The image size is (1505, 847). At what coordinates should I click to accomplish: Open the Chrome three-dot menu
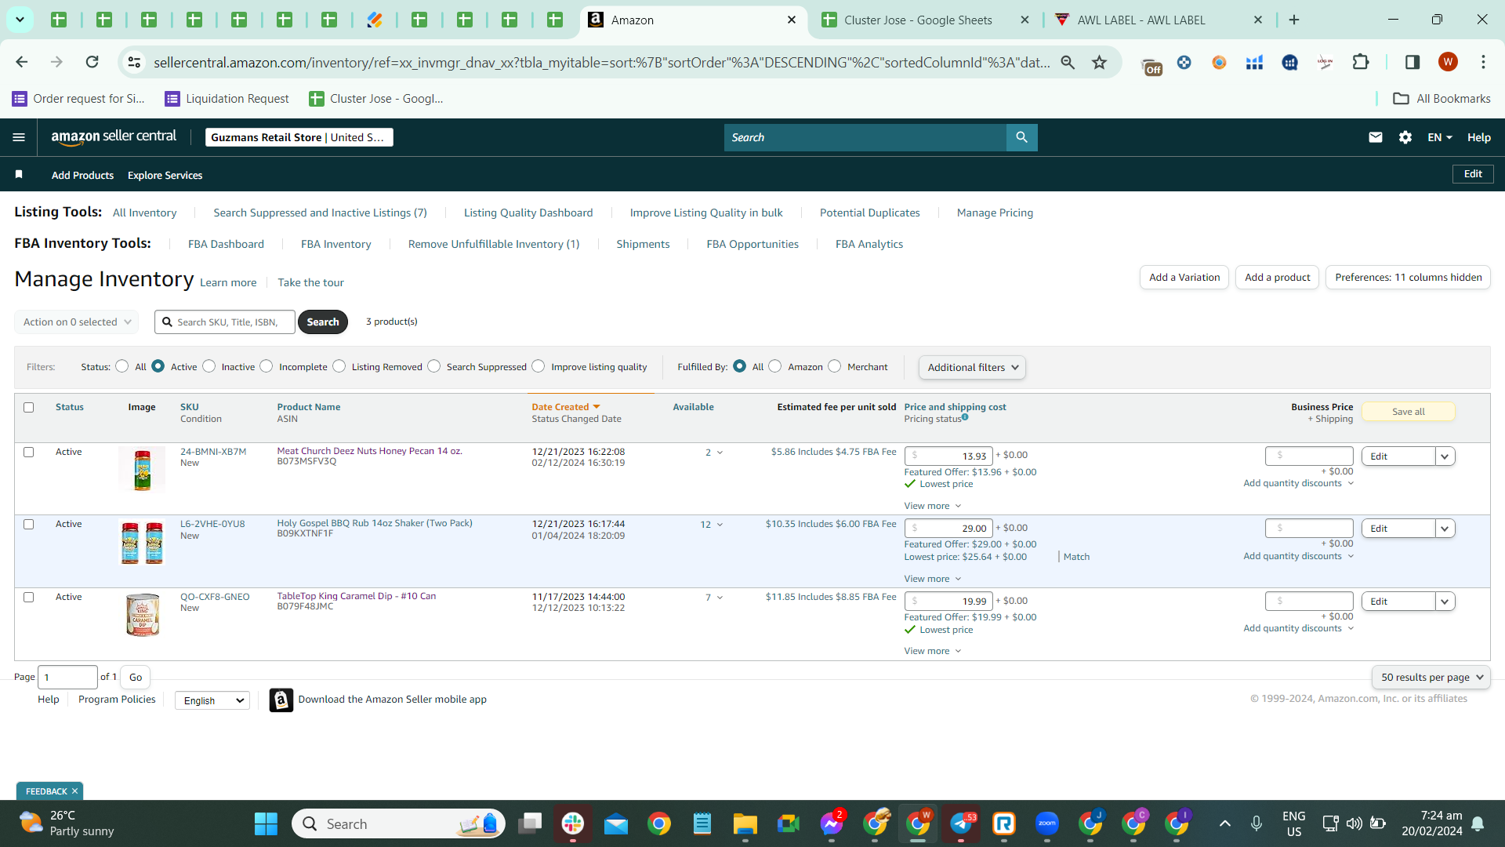(x=1483, y=62)
